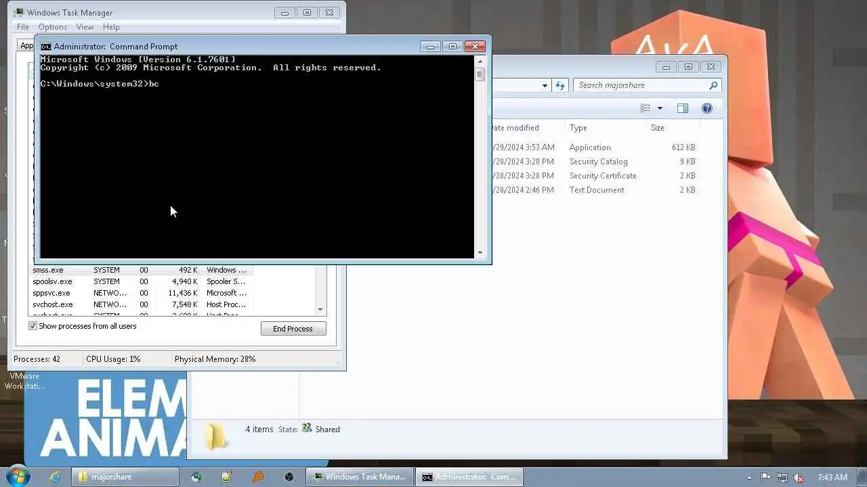Open the Help menu in Task Manager

coord(111,27)
